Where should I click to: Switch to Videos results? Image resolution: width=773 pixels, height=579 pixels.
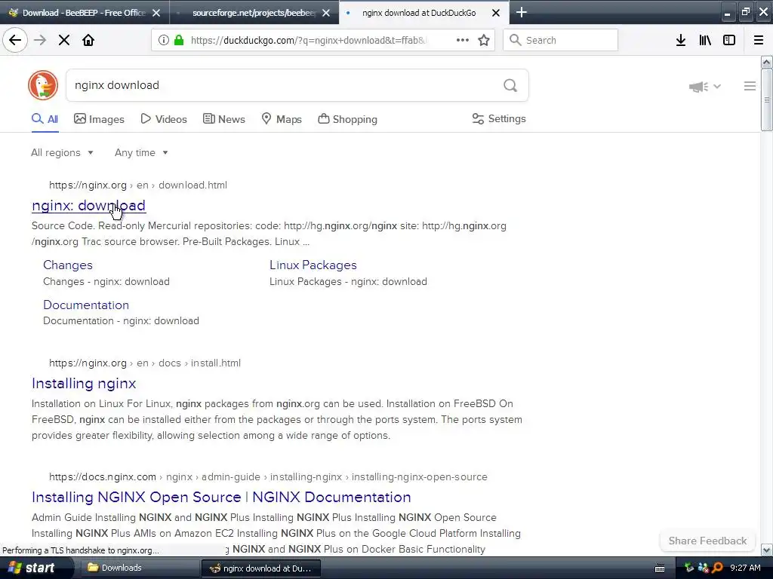164,118
